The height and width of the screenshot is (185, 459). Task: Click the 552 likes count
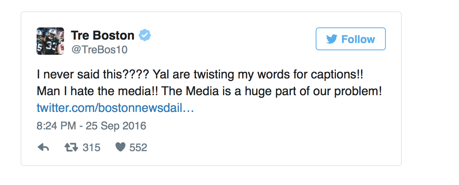[138, 148]
